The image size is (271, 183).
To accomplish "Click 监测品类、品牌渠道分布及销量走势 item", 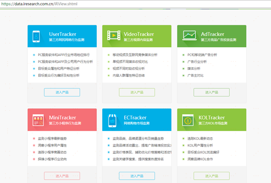I will pyautogui.click(x=138, y=138).
